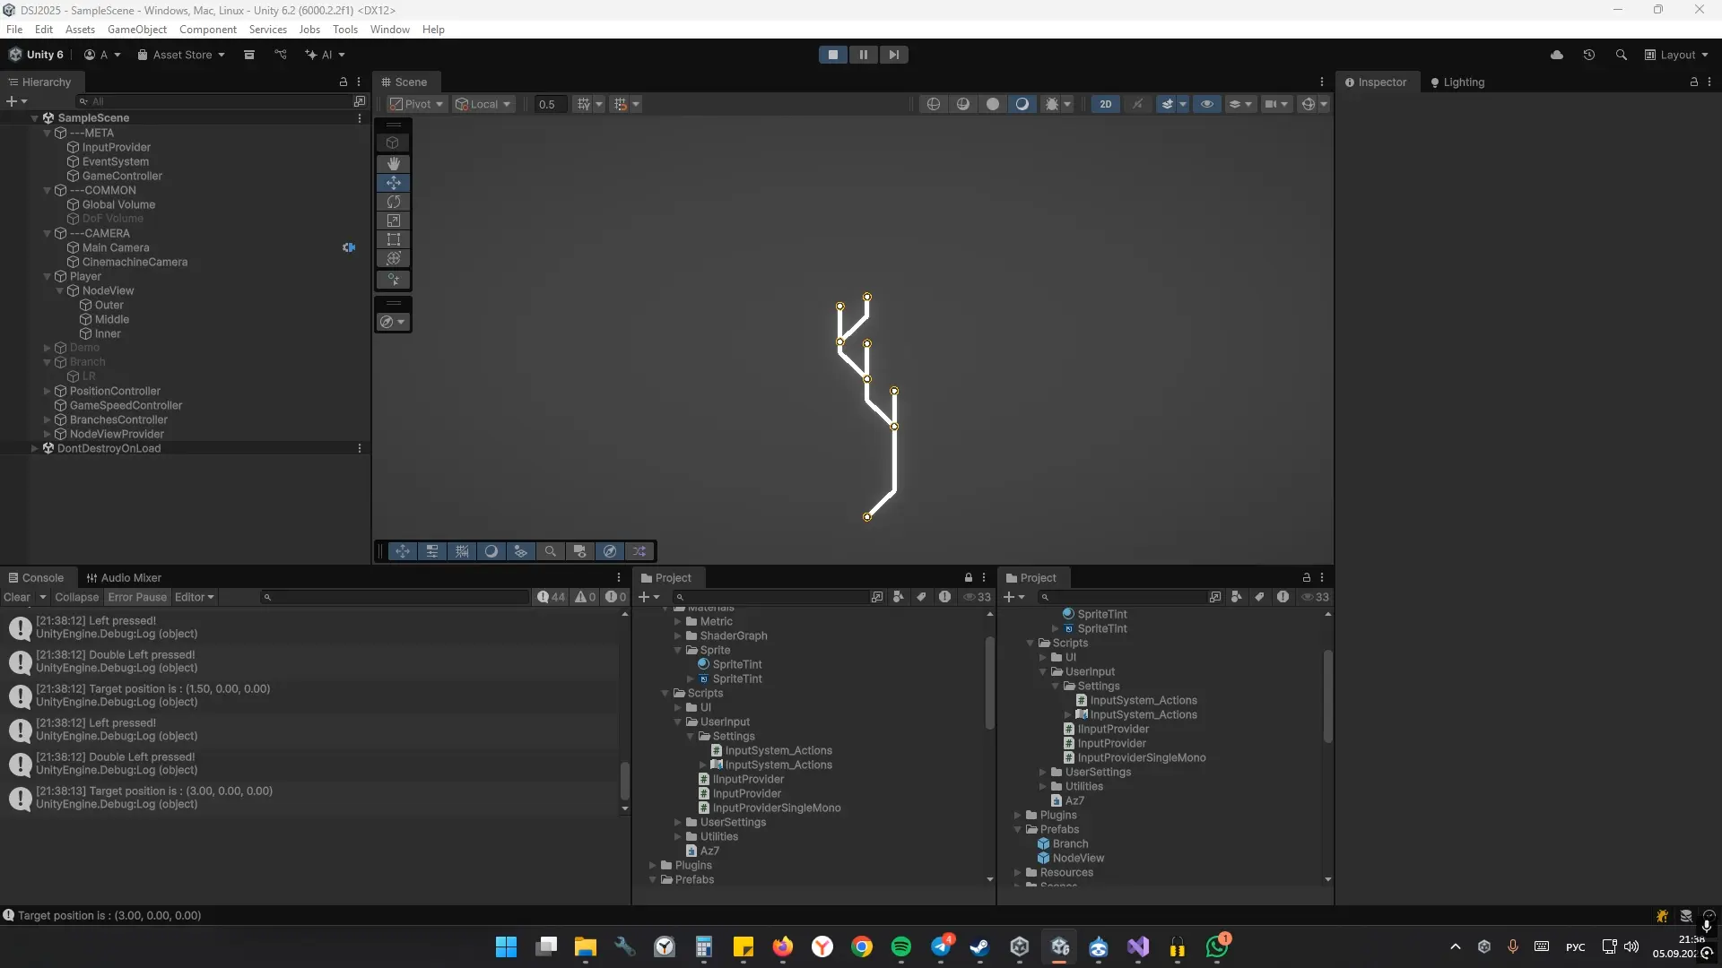Screen dimensions: 1722x968
Task: Select the Rotate tool
Action: click(x=395, y=202)
